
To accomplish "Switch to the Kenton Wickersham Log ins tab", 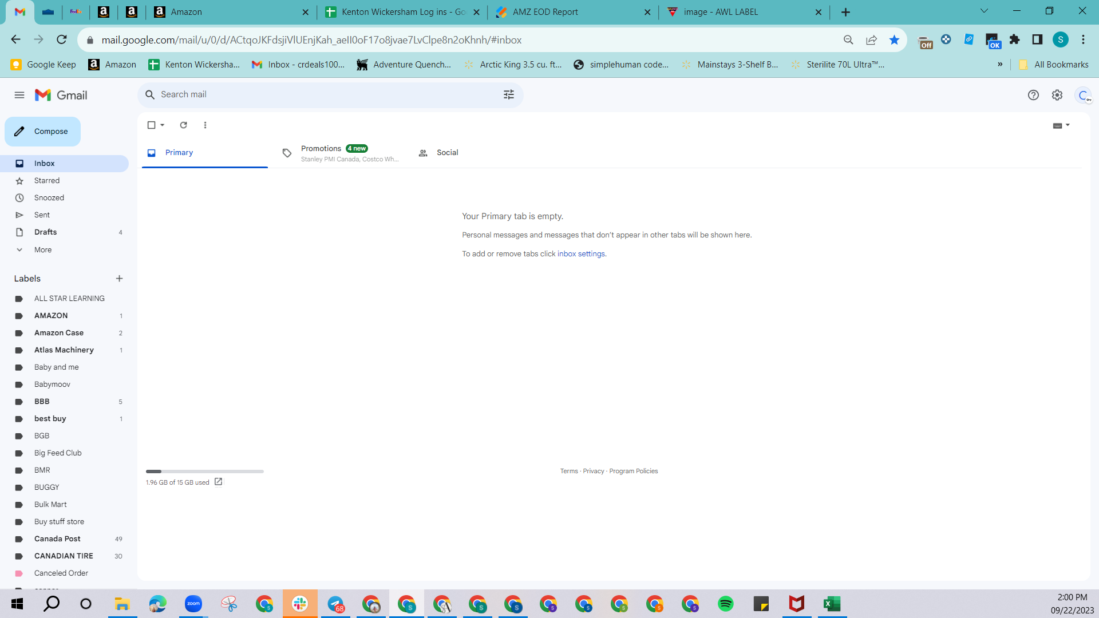I will [x=402, y=12].
